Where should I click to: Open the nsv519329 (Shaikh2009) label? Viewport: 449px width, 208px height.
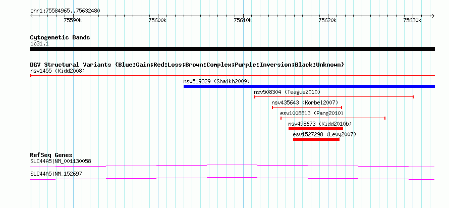216,81
